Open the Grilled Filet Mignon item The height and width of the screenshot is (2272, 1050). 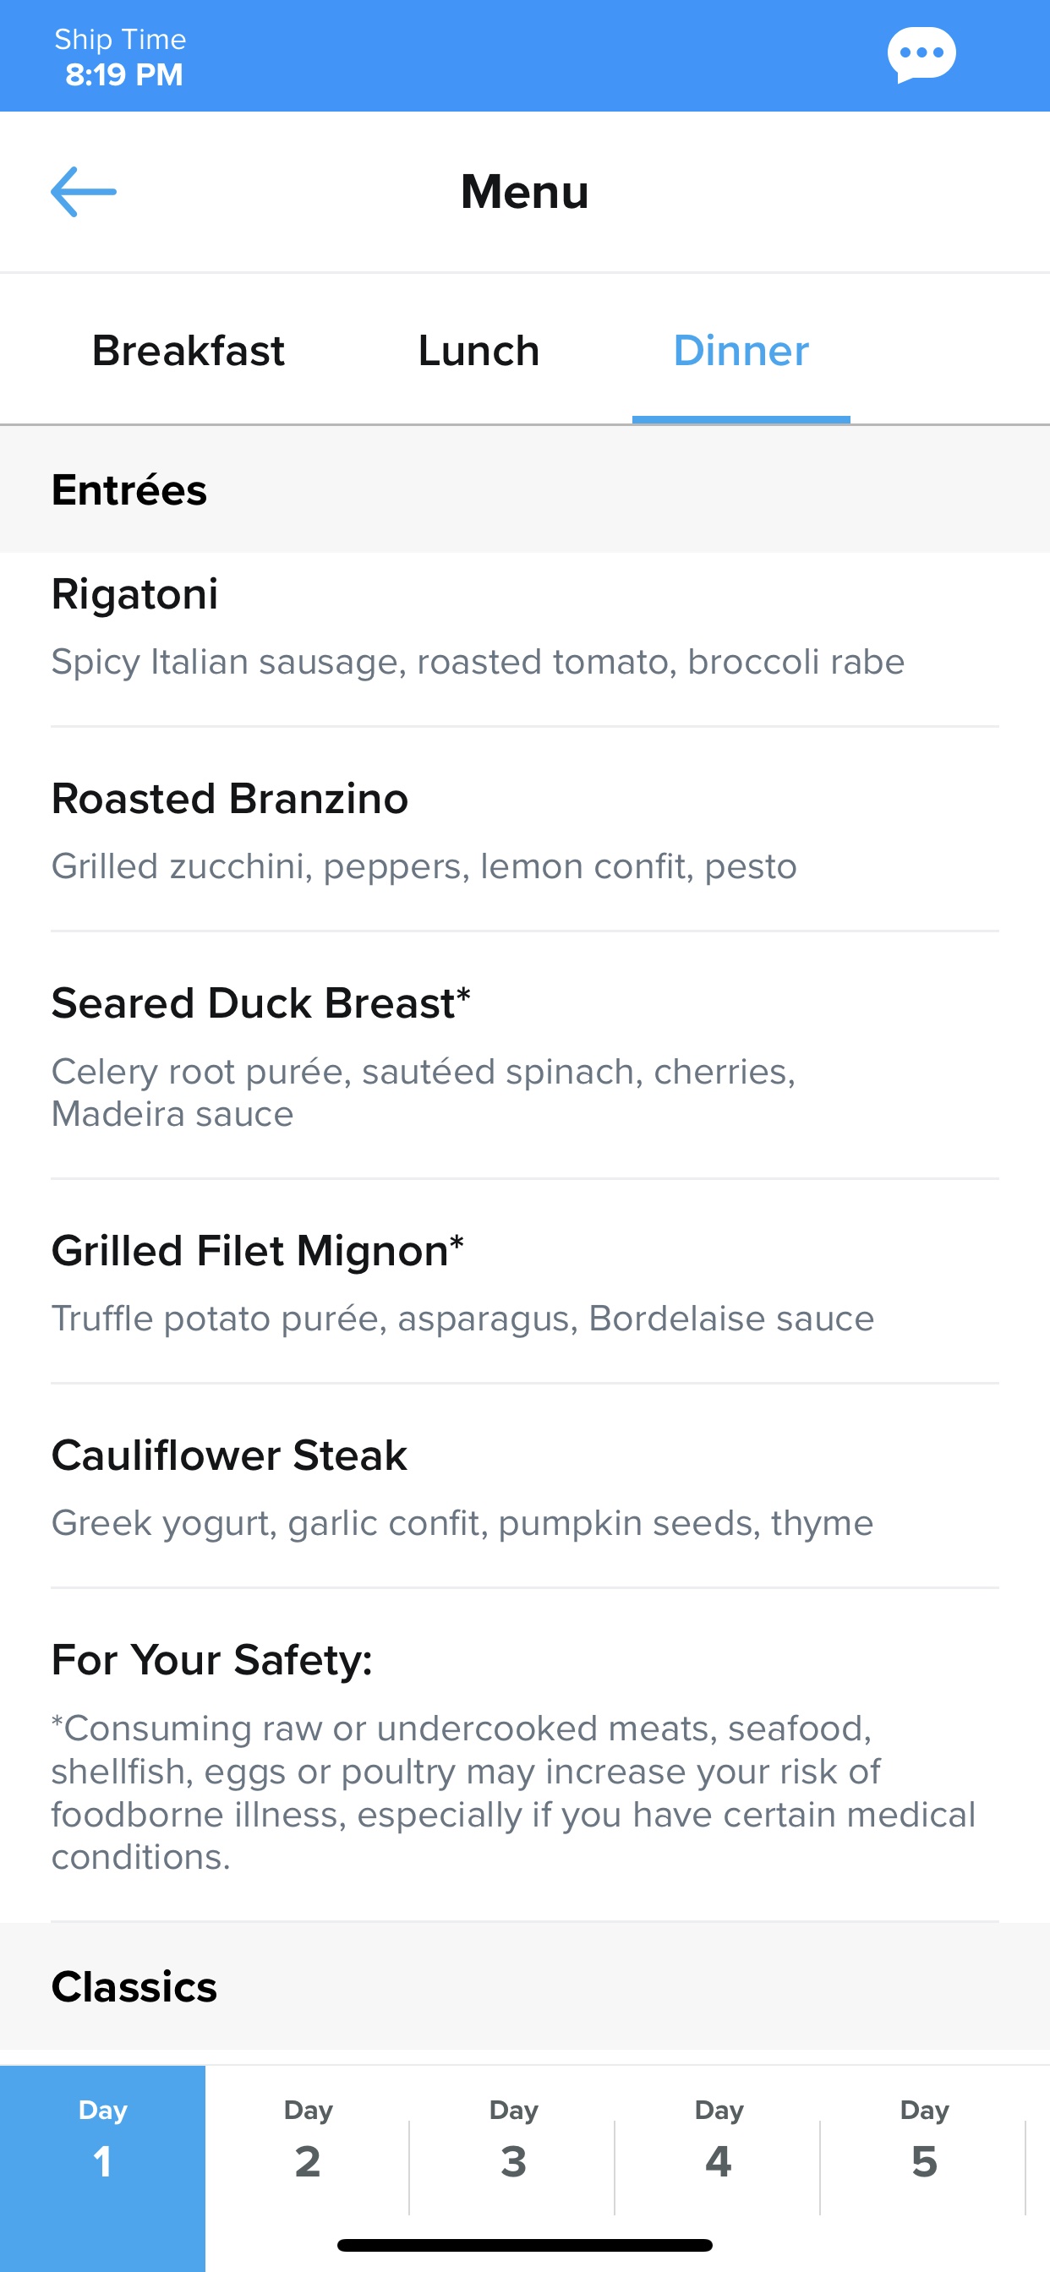tap(525, 1281)
